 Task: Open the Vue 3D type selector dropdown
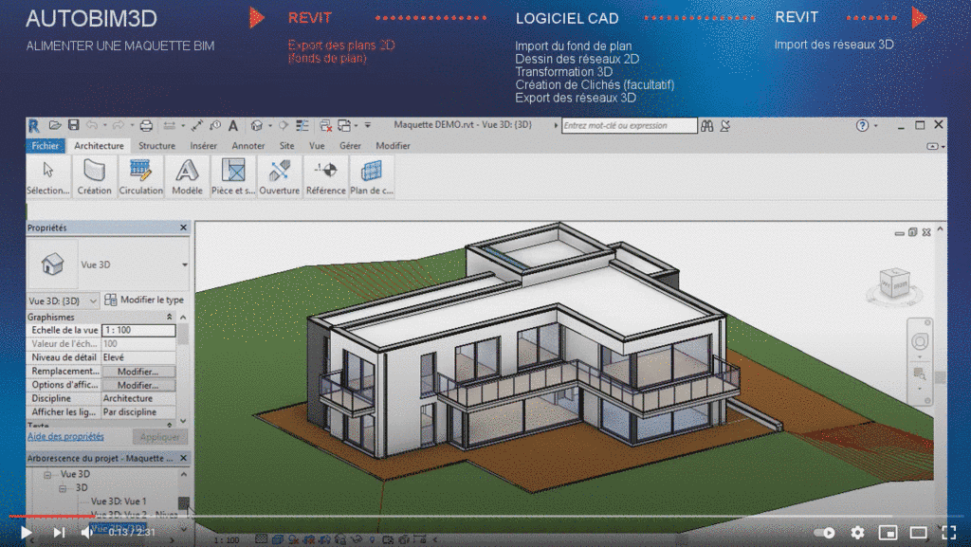click(x=185, y=264)
